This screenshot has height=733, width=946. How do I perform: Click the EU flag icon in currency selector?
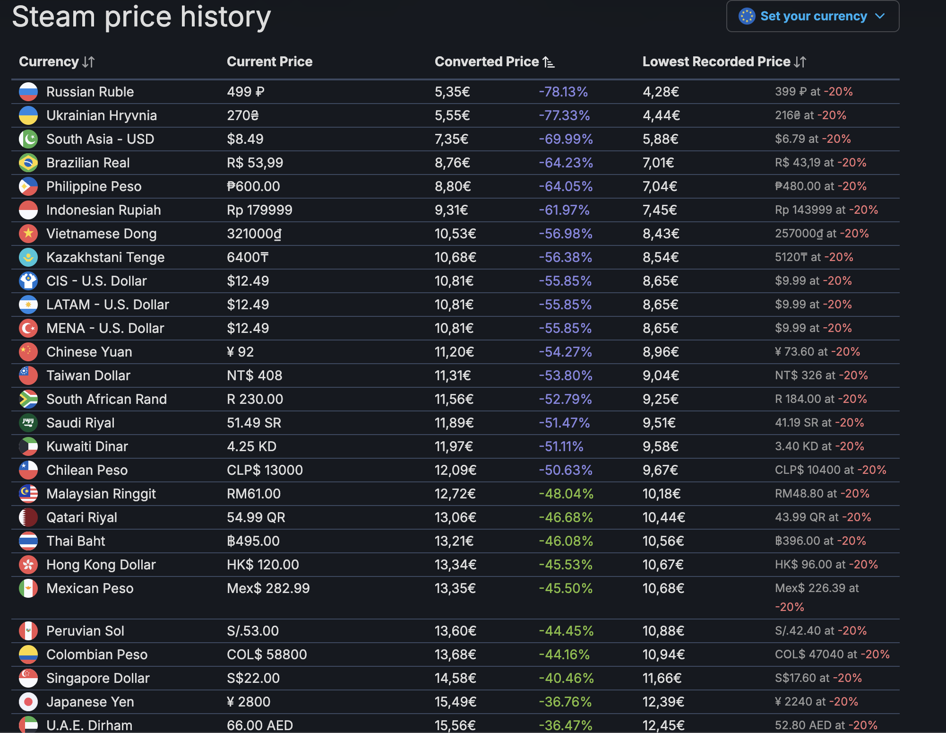747,16
